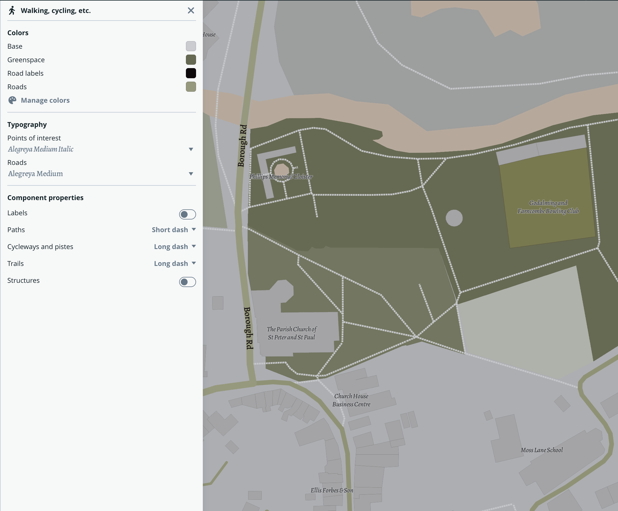Select the Roads color swatch
The width and height of the screenshot is (618, 511).
pos(191,87)
